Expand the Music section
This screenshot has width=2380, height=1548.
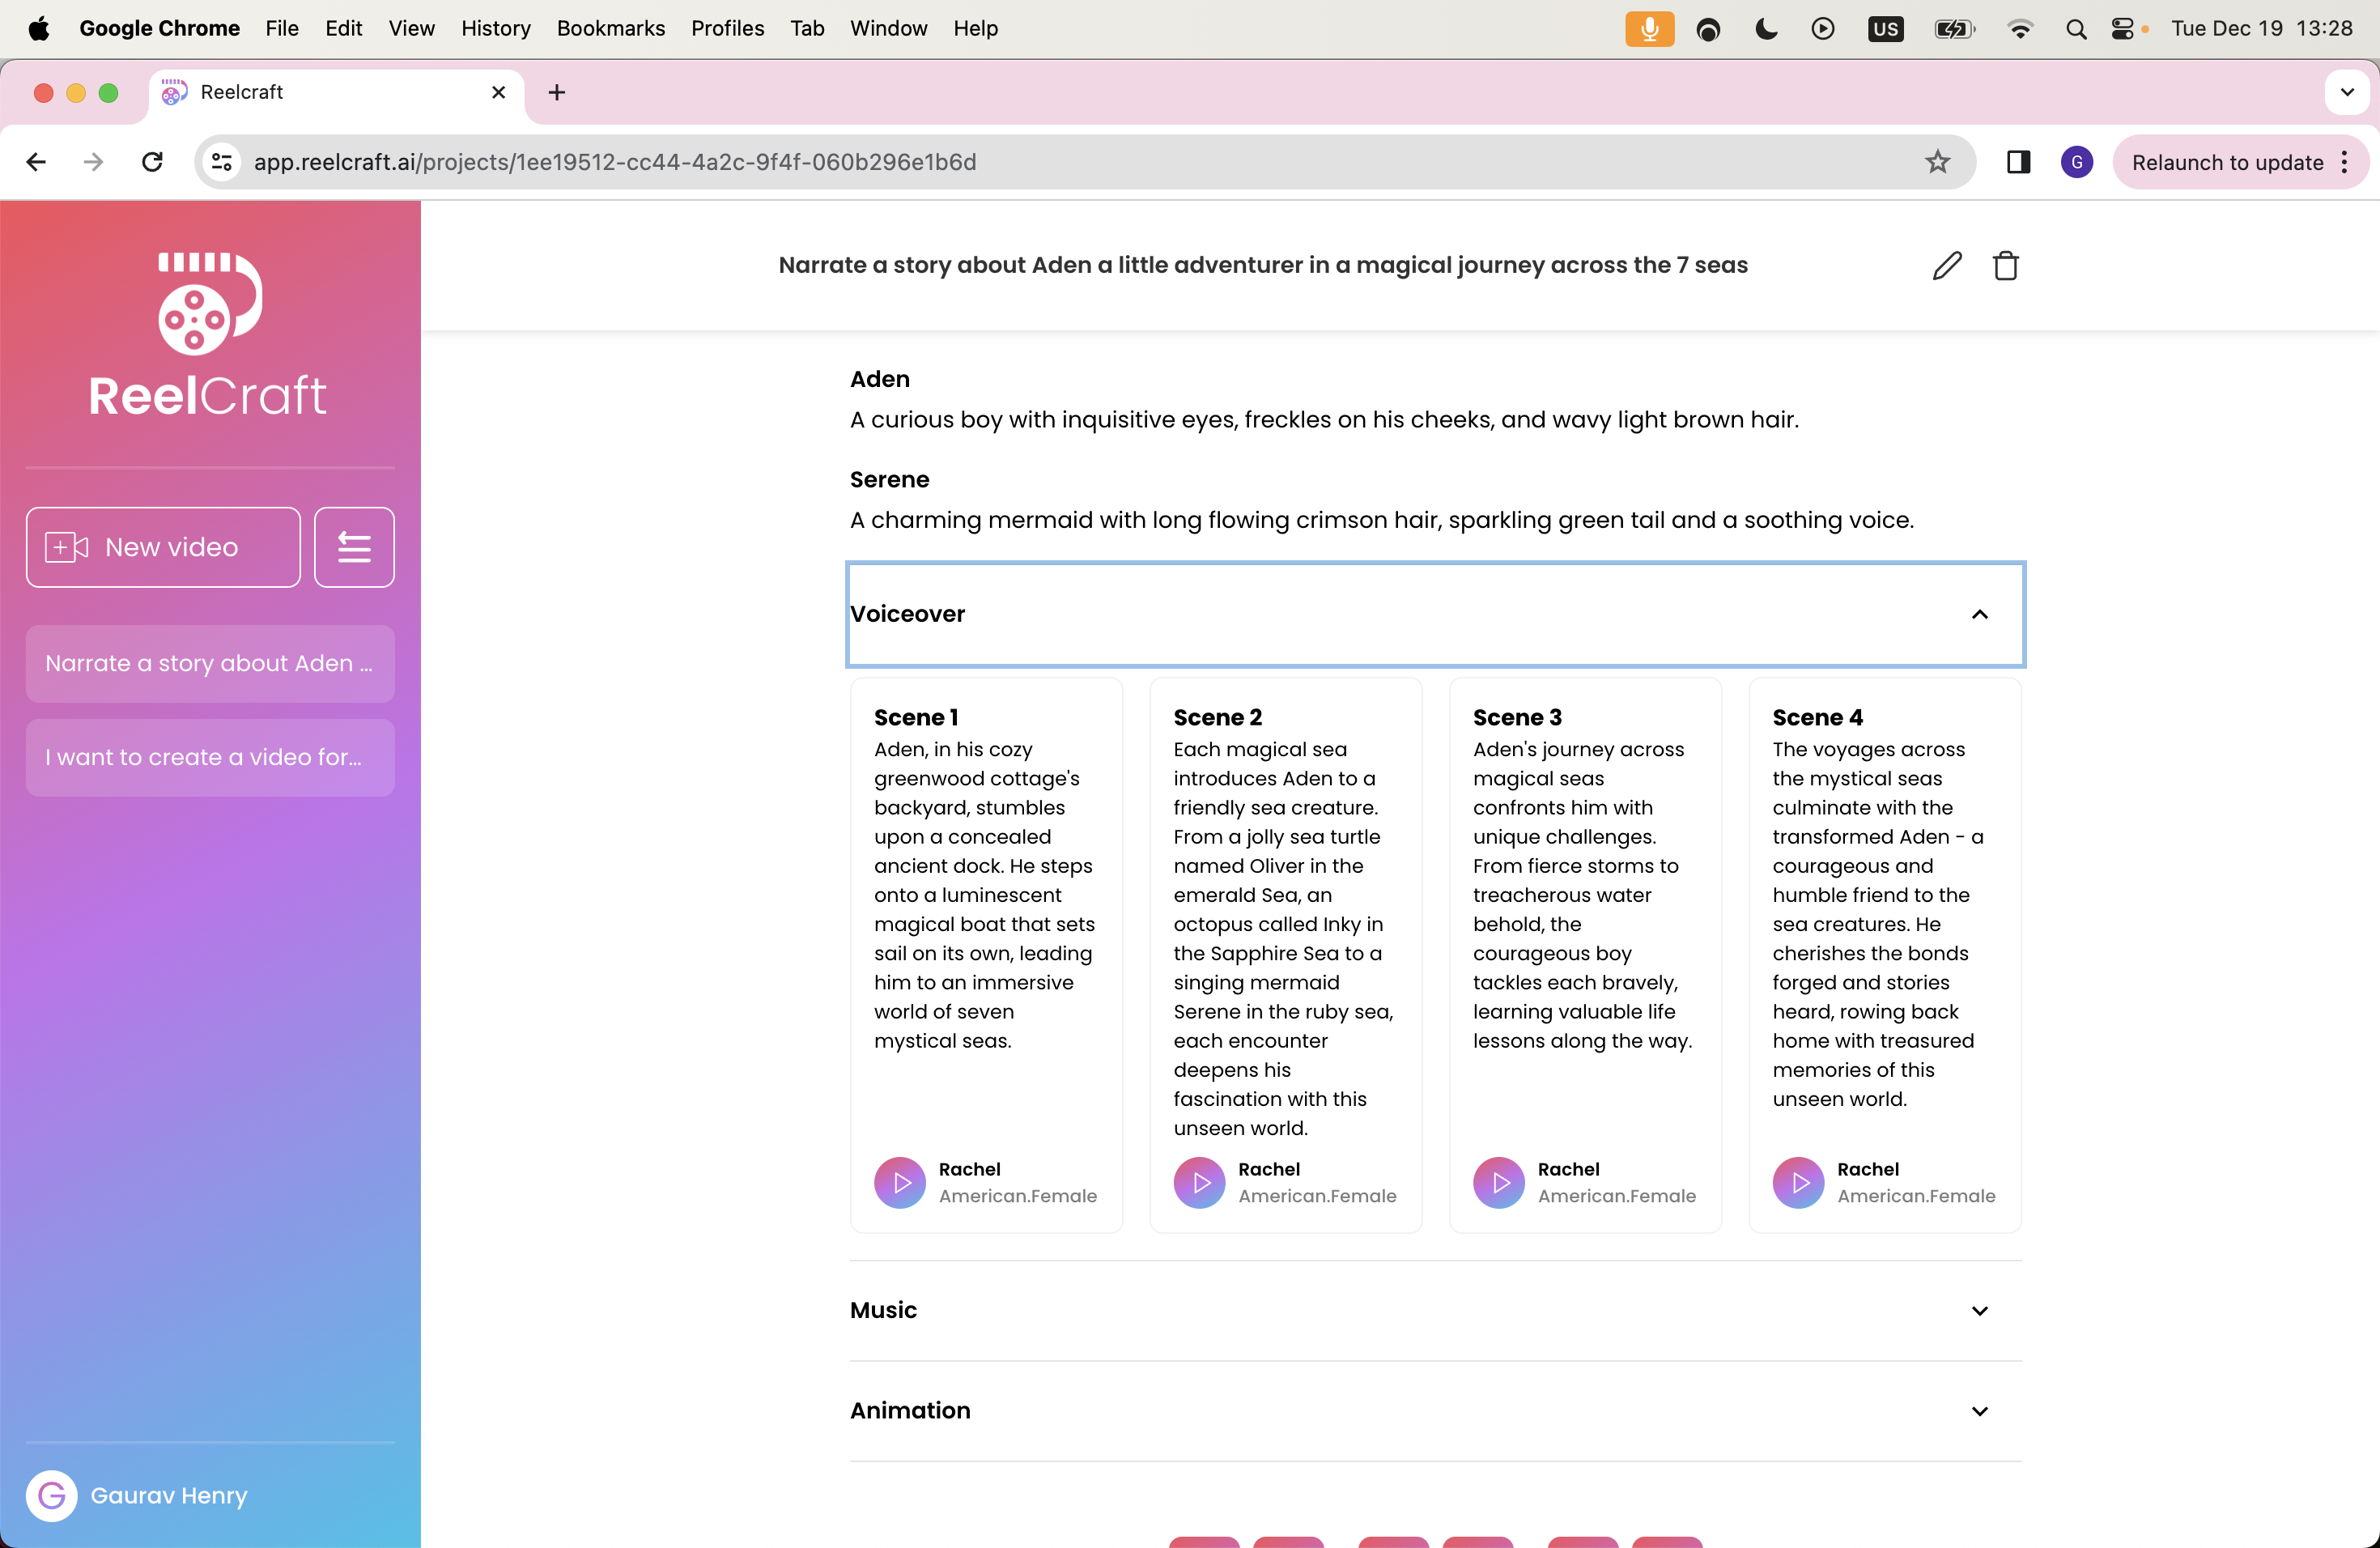pos(1979,1311)
